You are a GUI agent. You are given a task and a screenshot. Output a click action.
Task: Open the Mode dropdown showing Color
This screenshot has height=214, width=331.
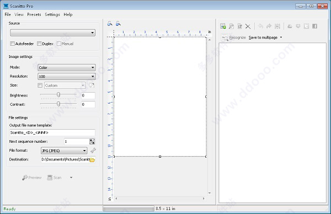[67, 67]
